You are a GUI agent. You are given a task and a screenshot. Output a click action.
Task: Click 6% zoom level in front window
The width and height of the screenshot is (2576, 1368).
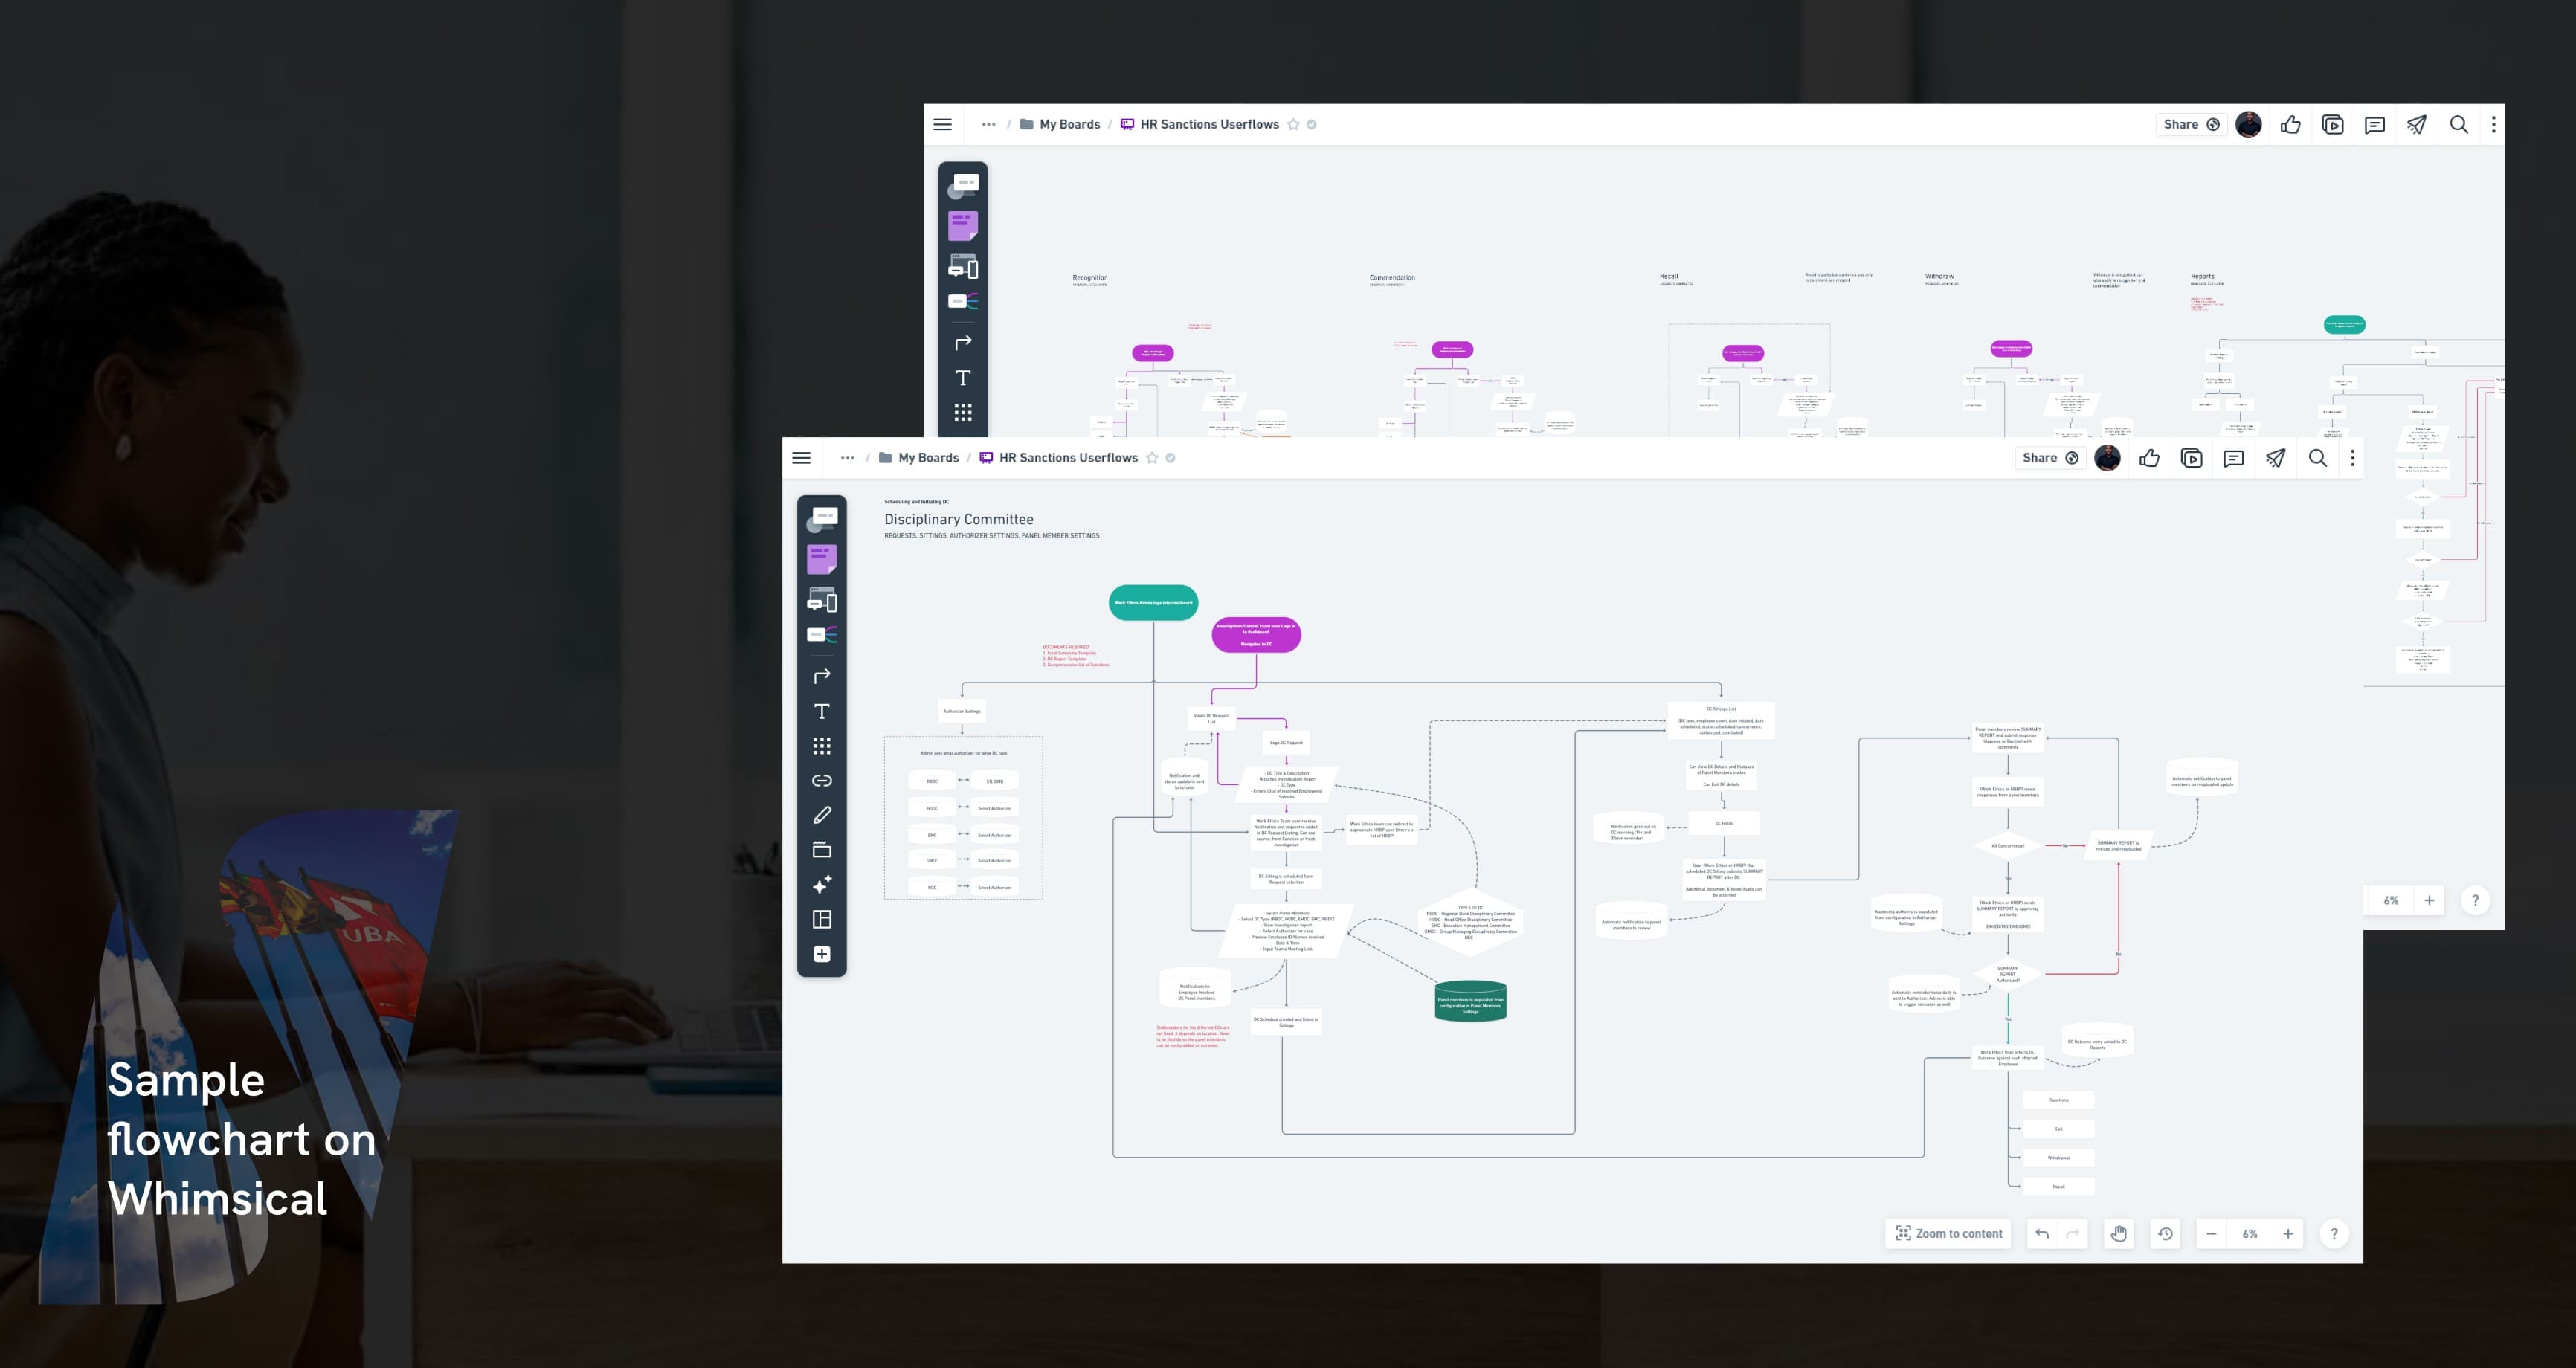point(2249,1234)
